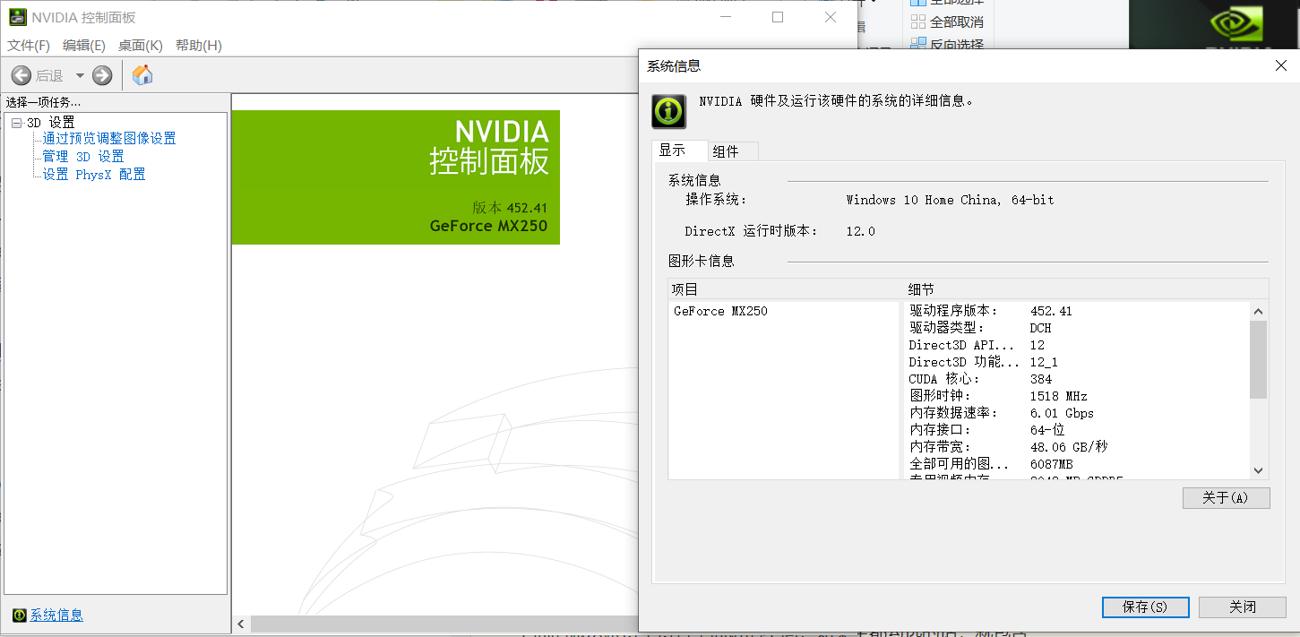Screen dimensions: 1300x637
Task: Click the 驱动程序版本 row
Action: [x=1078, y=311]
